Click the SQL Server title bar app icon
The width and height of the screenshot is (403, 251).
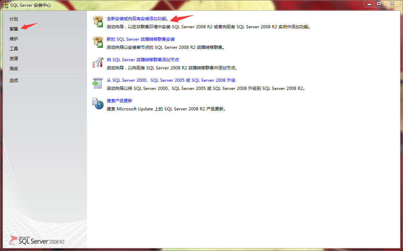tap(6, 5)
